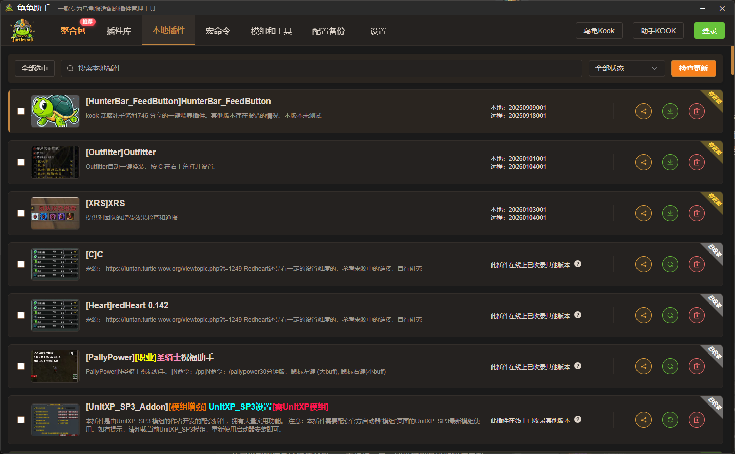The image size is (735, 454).
Task: Click the XRS plugin thumbnail
Action: click(x=55, y=213)
